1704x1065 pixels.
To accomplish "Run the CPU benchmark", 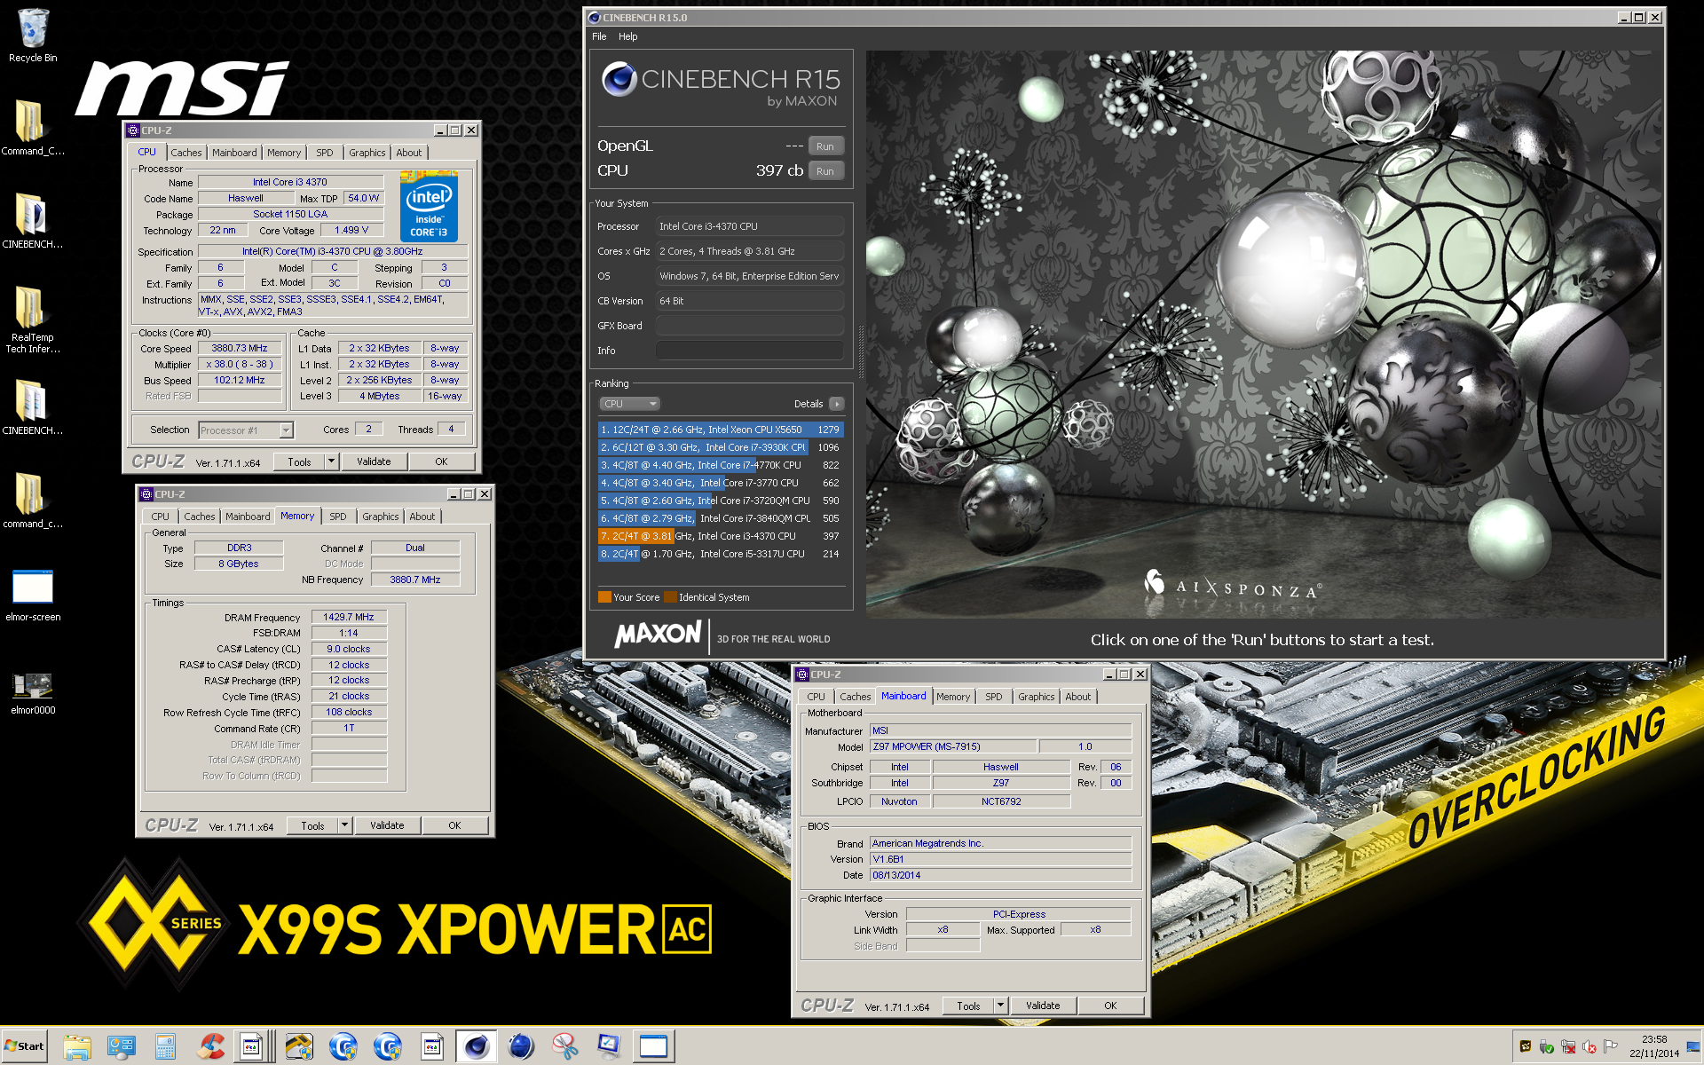I will point(825,171).
